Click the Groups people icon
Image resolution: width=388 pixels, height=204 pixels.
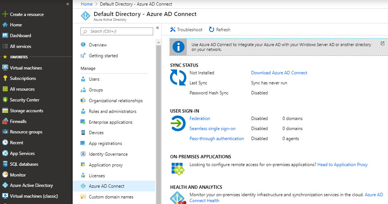click(x=83, y=90)
